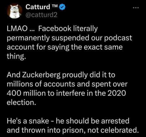
Task: Open Catturd's cat profile avatar
Action: pyautogui.click(x=15, y=11)
